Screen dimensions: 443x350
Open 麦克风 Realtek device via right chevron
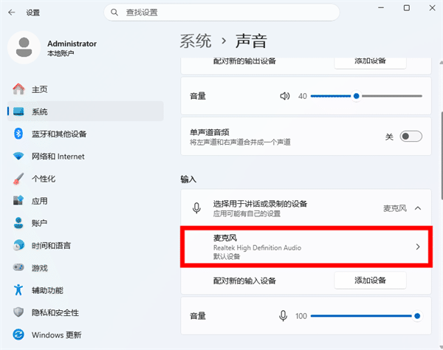tap(418, 247)
